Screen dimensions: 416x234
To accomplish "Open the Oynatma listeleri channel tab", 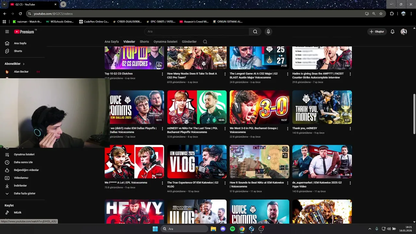I will (x=165, y=42).
